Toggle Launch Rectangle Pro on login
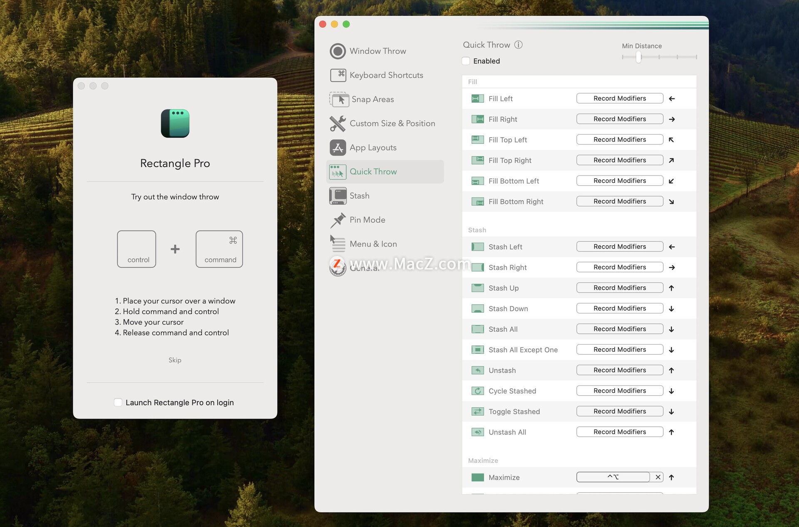 (x=118, y=402)
